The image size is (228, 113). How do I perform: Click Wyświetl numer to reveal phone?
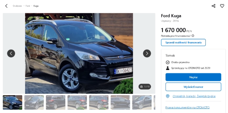point(193,87)
